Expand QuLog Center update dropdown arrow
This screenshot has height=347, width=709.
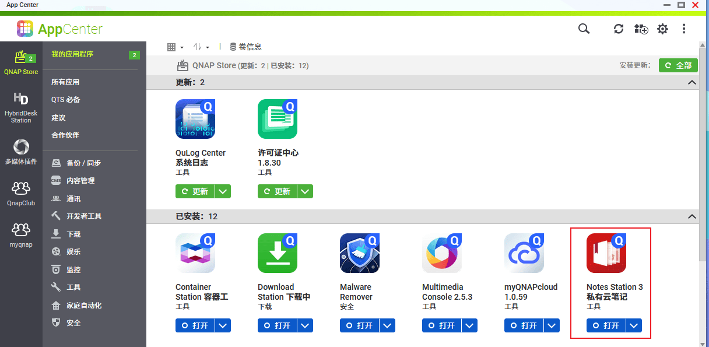223,191
